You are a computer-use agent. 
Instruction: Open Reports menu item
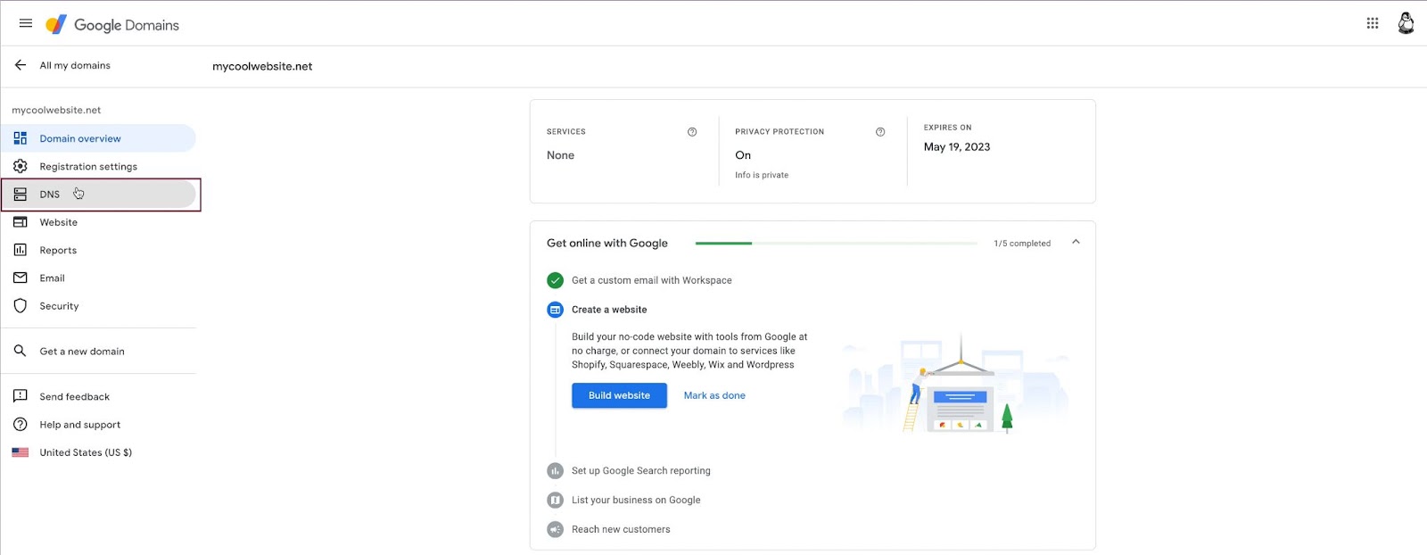[x=99, y=250]
